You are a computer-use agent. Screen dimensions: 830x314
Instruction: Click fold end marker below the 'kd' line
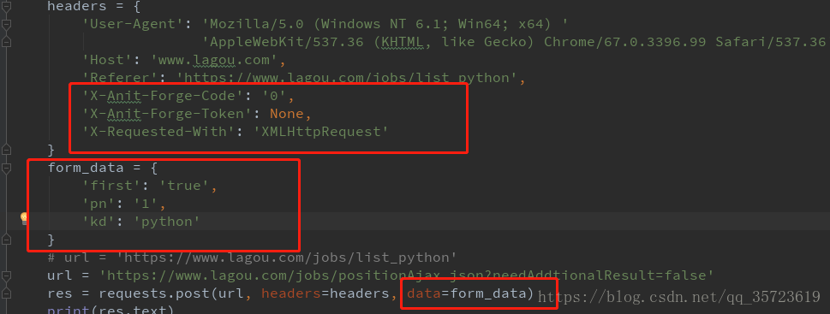point(6,240)
